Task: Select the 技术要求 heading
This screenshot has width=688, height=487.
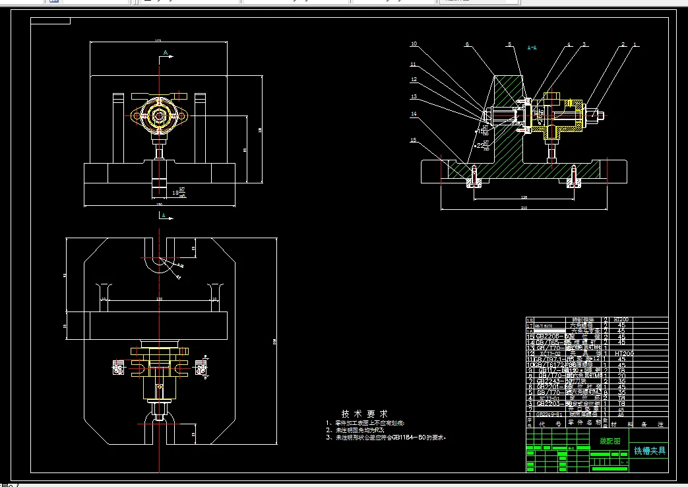Action: [365, 414]
